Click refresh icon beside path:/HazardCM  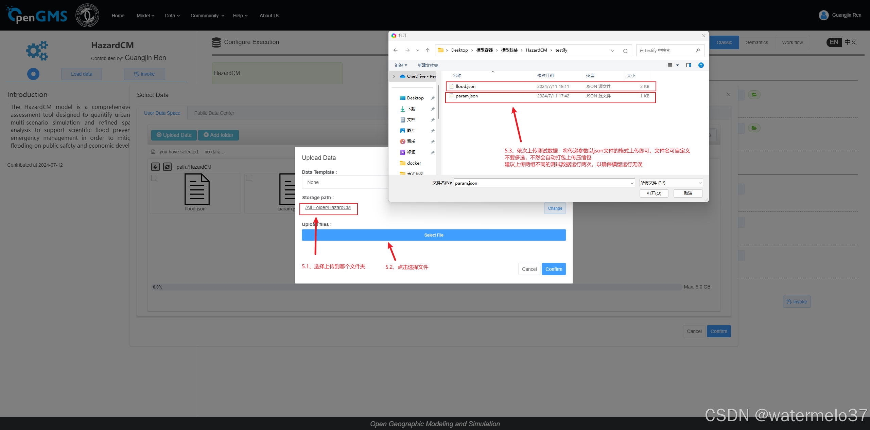(167, 167)
